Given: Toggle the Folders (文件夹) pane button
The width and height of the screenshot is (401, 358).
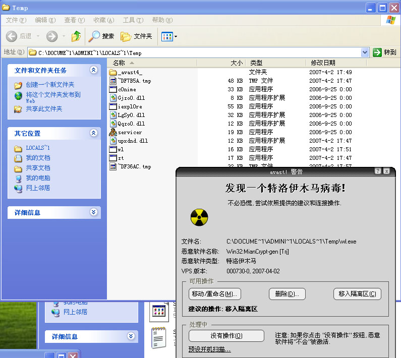Looking at the screenshot, I should (137, 36).
